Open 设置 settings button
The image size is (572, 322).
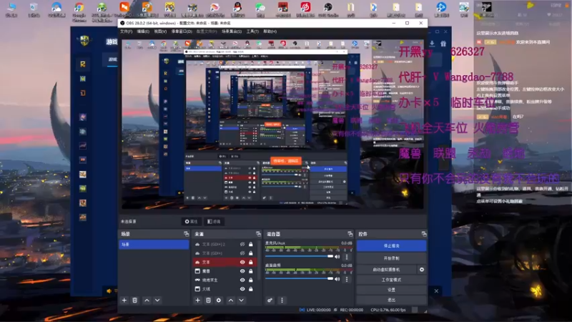coord(391,290)
